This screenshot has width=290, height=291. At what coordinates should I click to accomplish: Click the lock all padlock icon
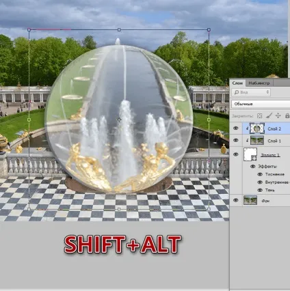click(287, 115)
